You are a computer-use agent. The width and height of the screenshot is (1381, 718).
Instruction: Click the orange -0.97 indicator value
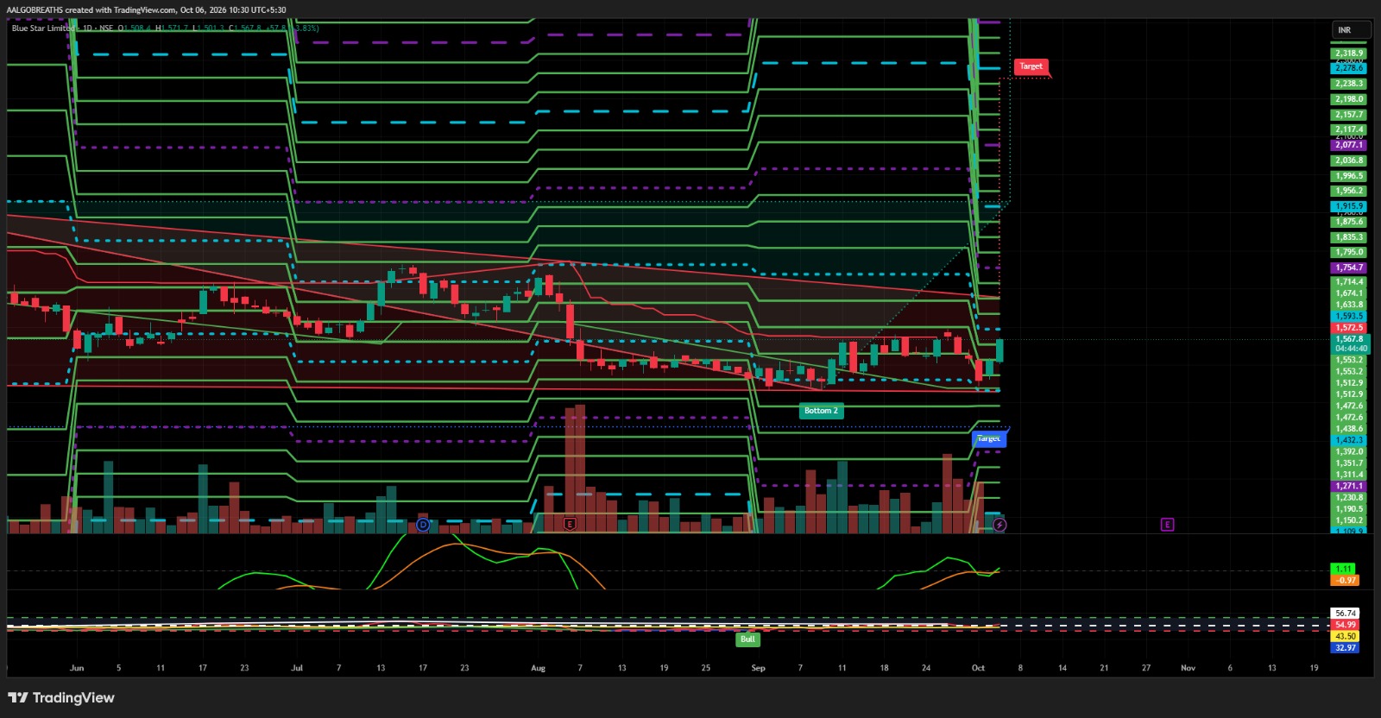pyautogui.click(x=1346, y=581)
